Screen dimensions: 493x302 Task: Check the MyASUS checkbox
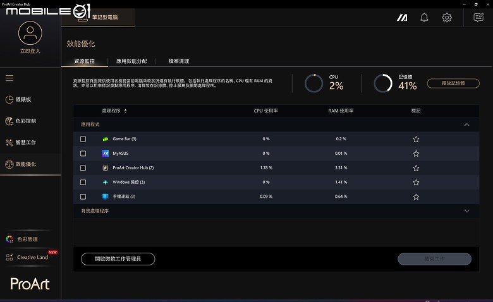(x=83, y=154)
